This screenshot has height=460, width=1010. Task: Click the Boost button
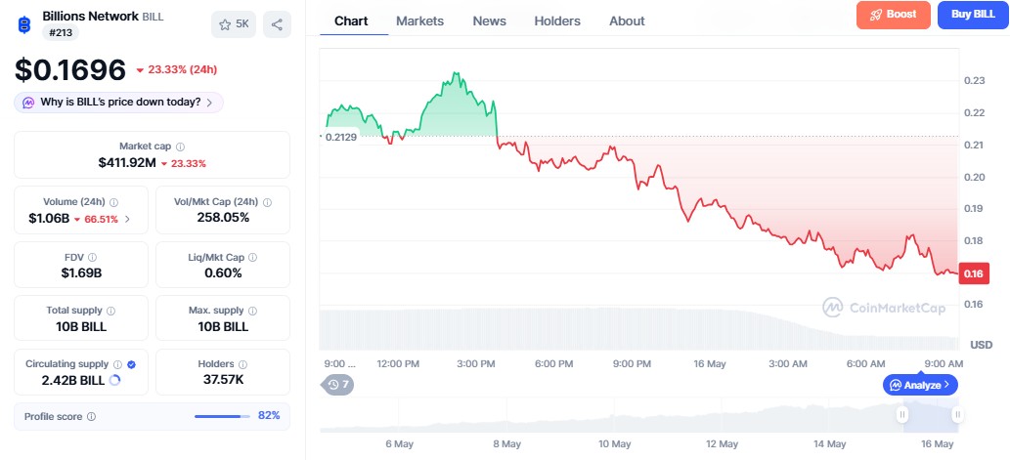click(894, 15)
